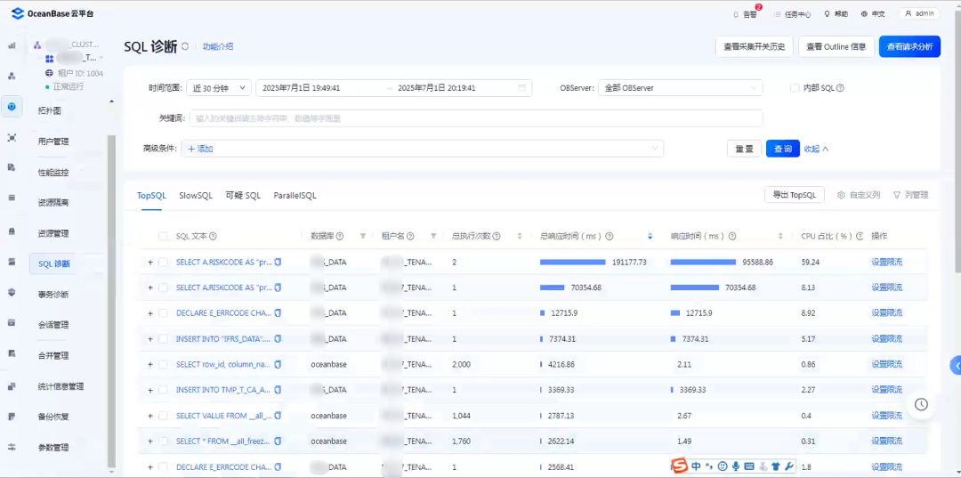961x478 pixels.
Task: Open Sogou emoji smiley icon
Action: [x=722, y=466]
